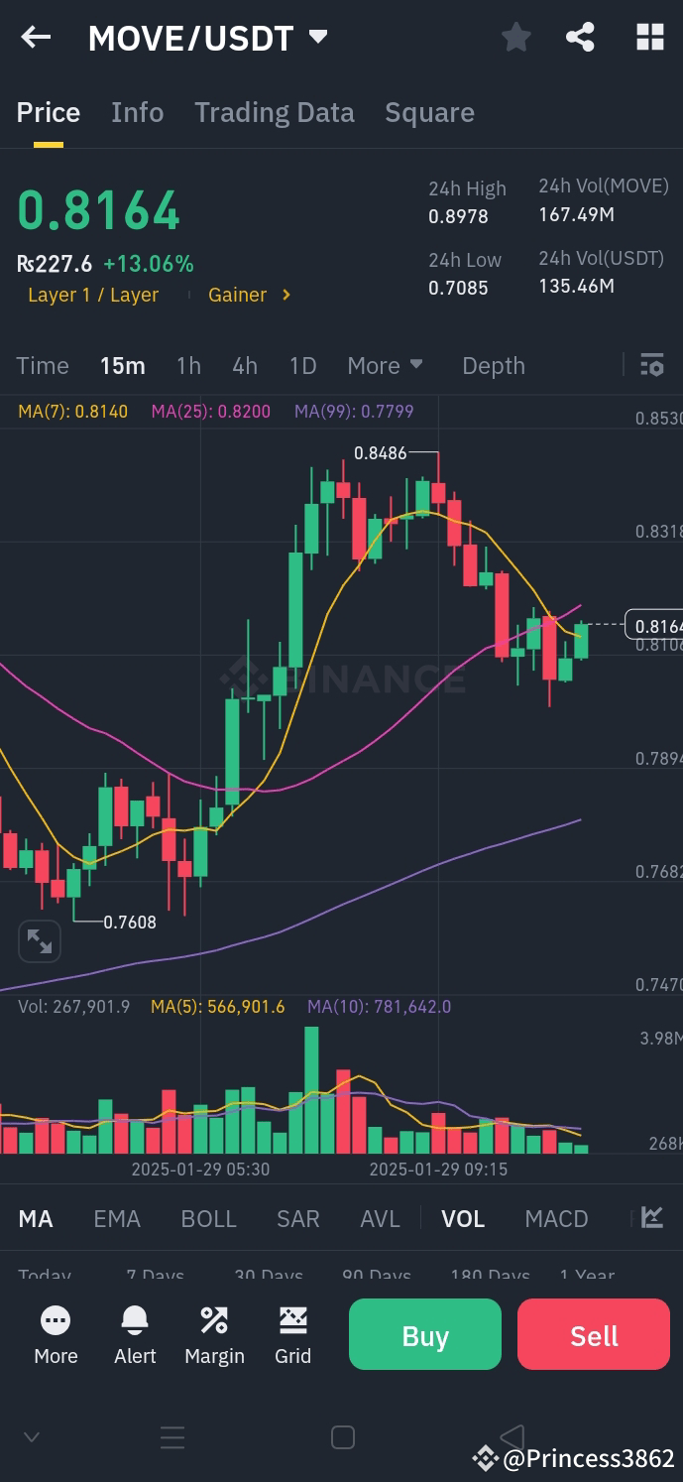Toggle the favorite star for MOVE/USDT
Image resolution: width=683 pixels, height=1482 pixels.
pos(515,37)
